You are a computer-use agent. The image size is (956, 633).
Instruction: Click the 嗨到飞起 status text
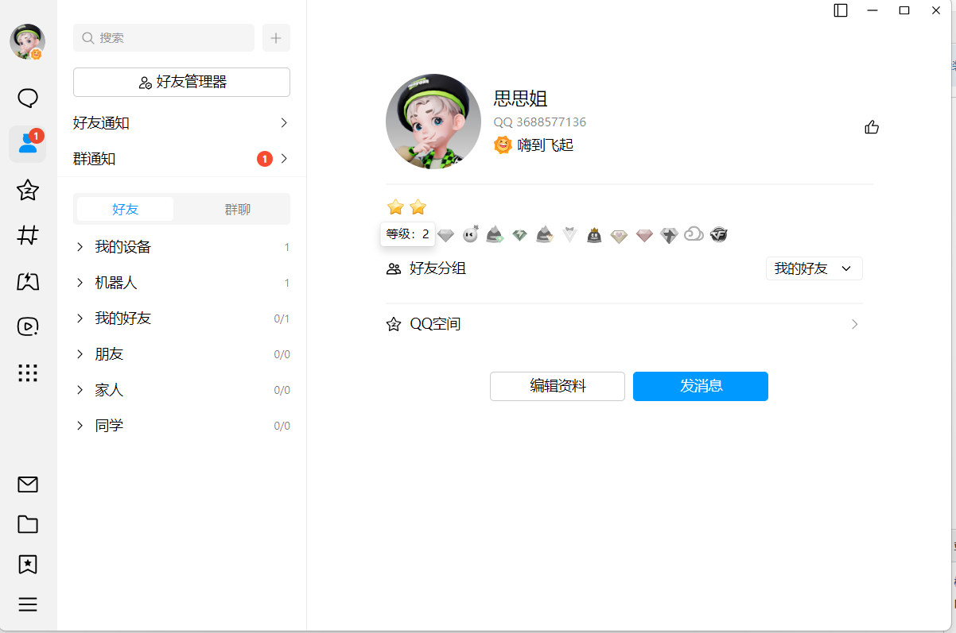click(x=546, y=145)
